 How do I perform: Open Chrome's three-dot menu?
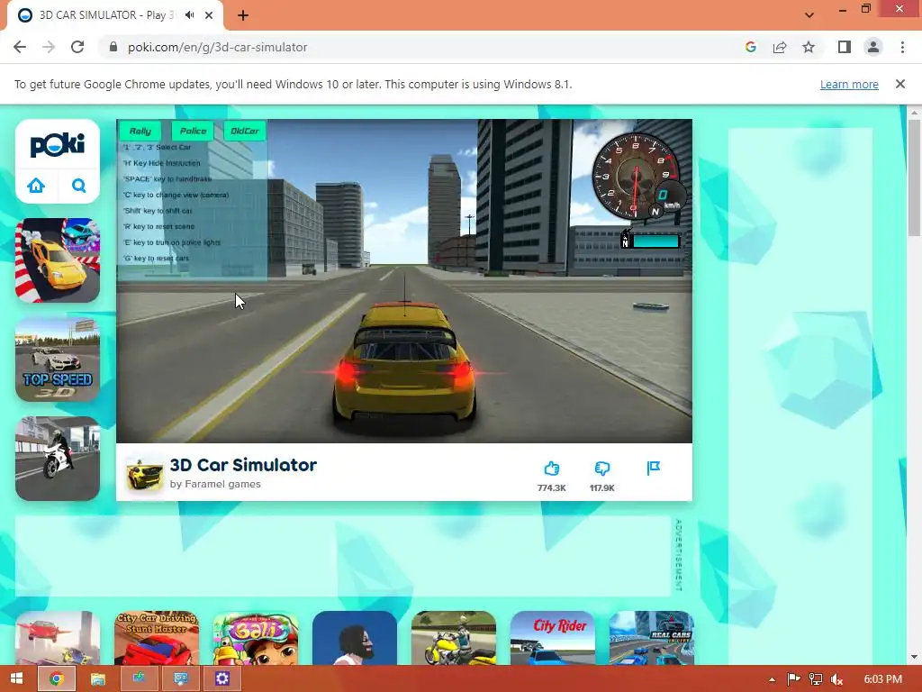(x=902, y=47)
